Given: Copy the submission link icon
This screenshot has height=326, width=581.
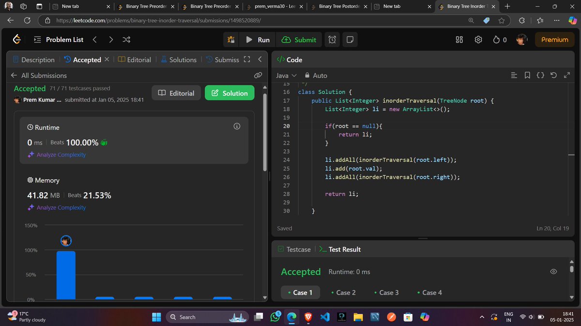Looking at the screenshot, I should (258, 75).
